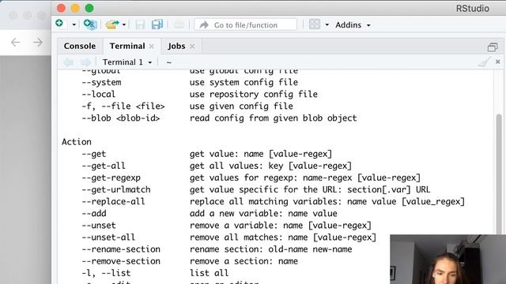Click 'remove a section: name' text
506x284 pixels.
(244, 261)
